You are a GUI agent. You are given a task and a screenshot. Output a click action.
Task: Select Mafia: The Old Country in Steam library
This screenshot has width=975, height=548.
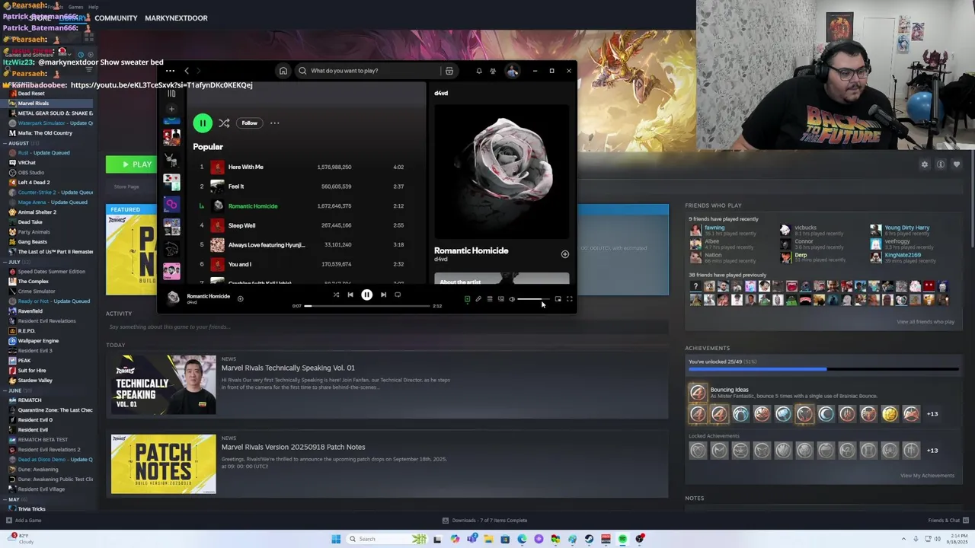44,133
